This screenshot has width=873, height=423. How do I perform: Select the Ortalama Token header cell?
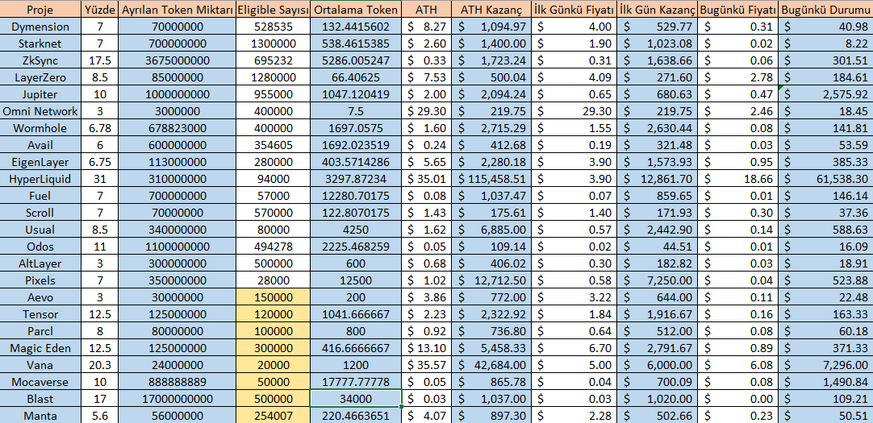click(x=355, y=10)
